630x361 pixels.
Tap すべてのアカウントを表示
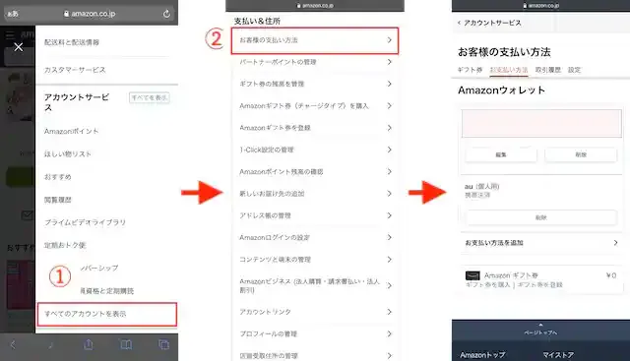[107, 314]
